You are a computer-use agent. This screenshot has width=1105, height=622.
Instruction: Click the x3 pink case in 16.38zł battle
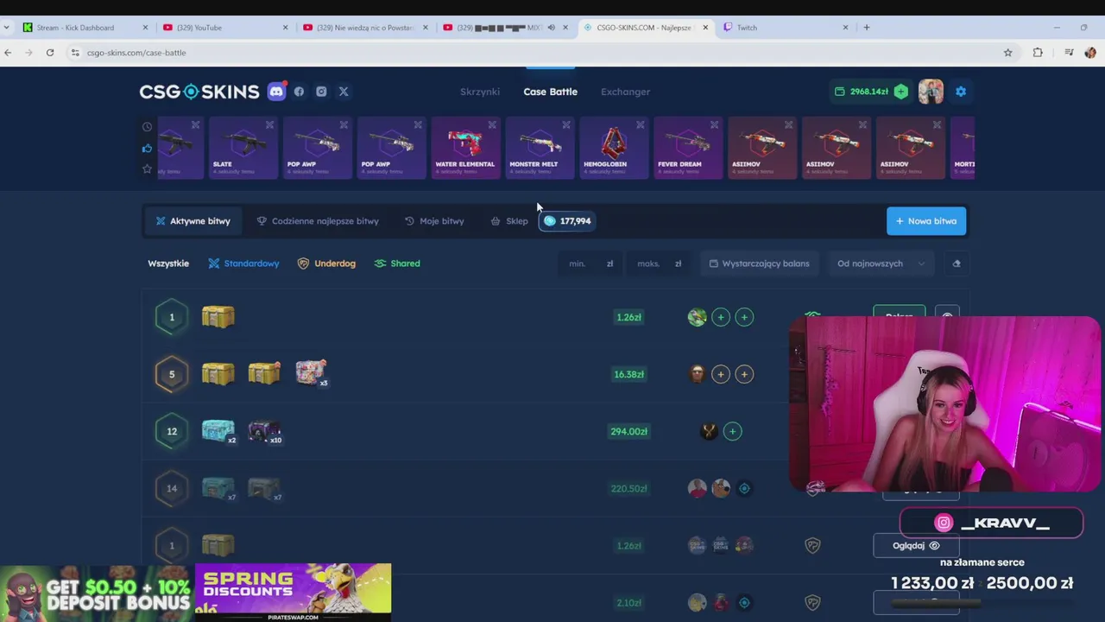pyautogui.click(x=312, y=373)
